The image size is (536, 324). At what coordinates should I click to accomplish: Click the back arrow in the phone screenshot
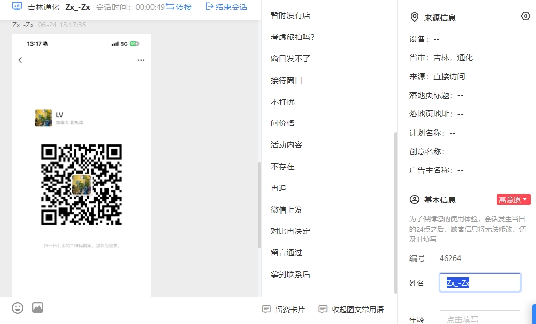pos(20,60)
